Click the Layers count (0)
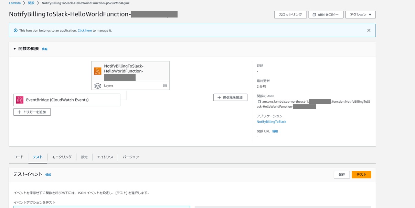 (165, 86)
